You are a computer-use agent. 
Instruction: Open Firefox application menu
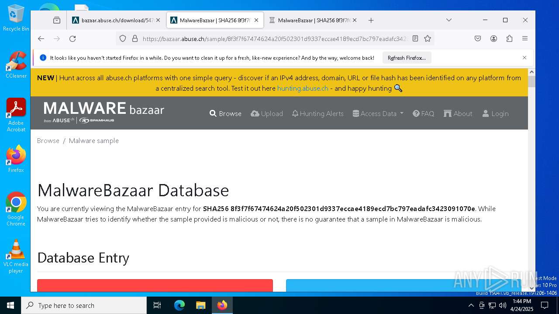click(x=525, y=38)
